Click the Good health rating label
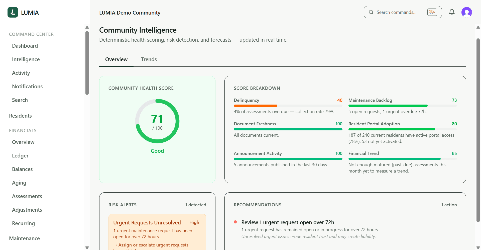Screen dimensions: 481x250 [157, 151]
